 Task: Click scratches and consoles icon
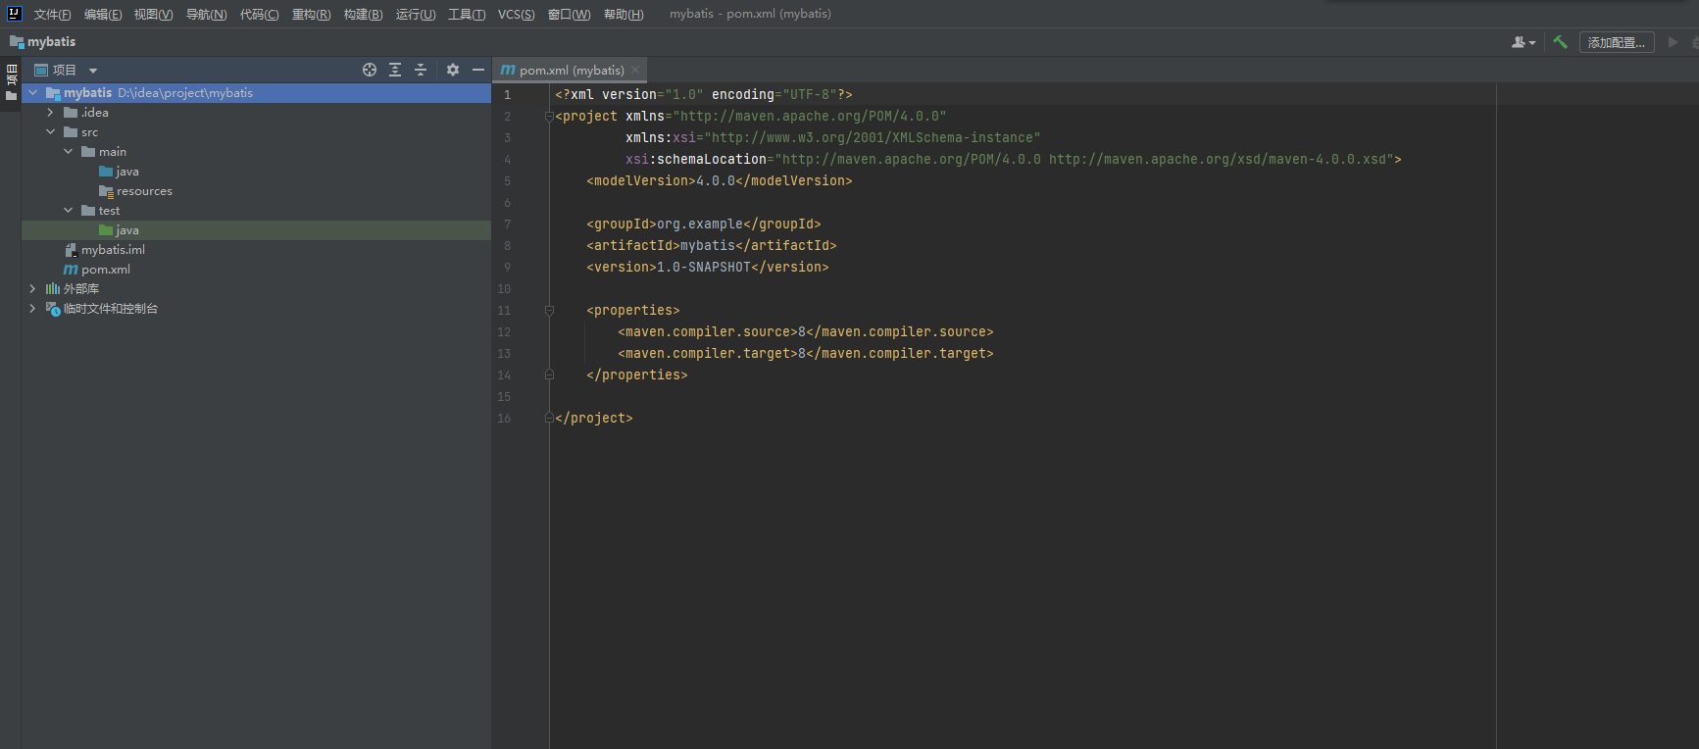click(53, 309)
